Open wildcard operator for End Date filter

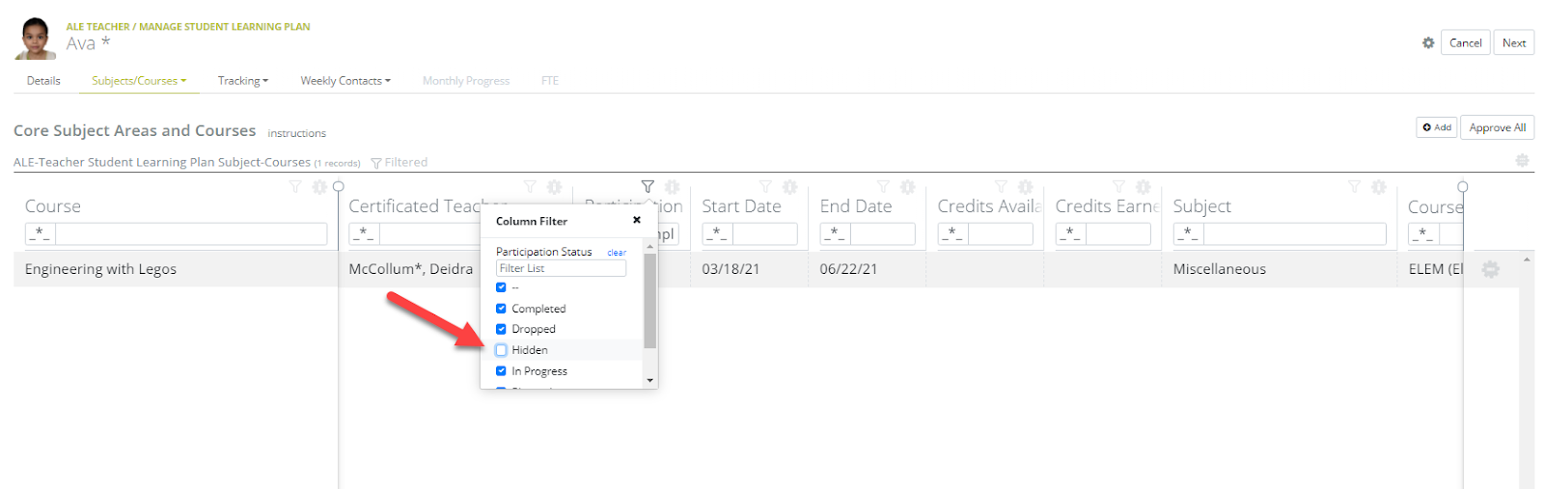[x=836, y=233]
